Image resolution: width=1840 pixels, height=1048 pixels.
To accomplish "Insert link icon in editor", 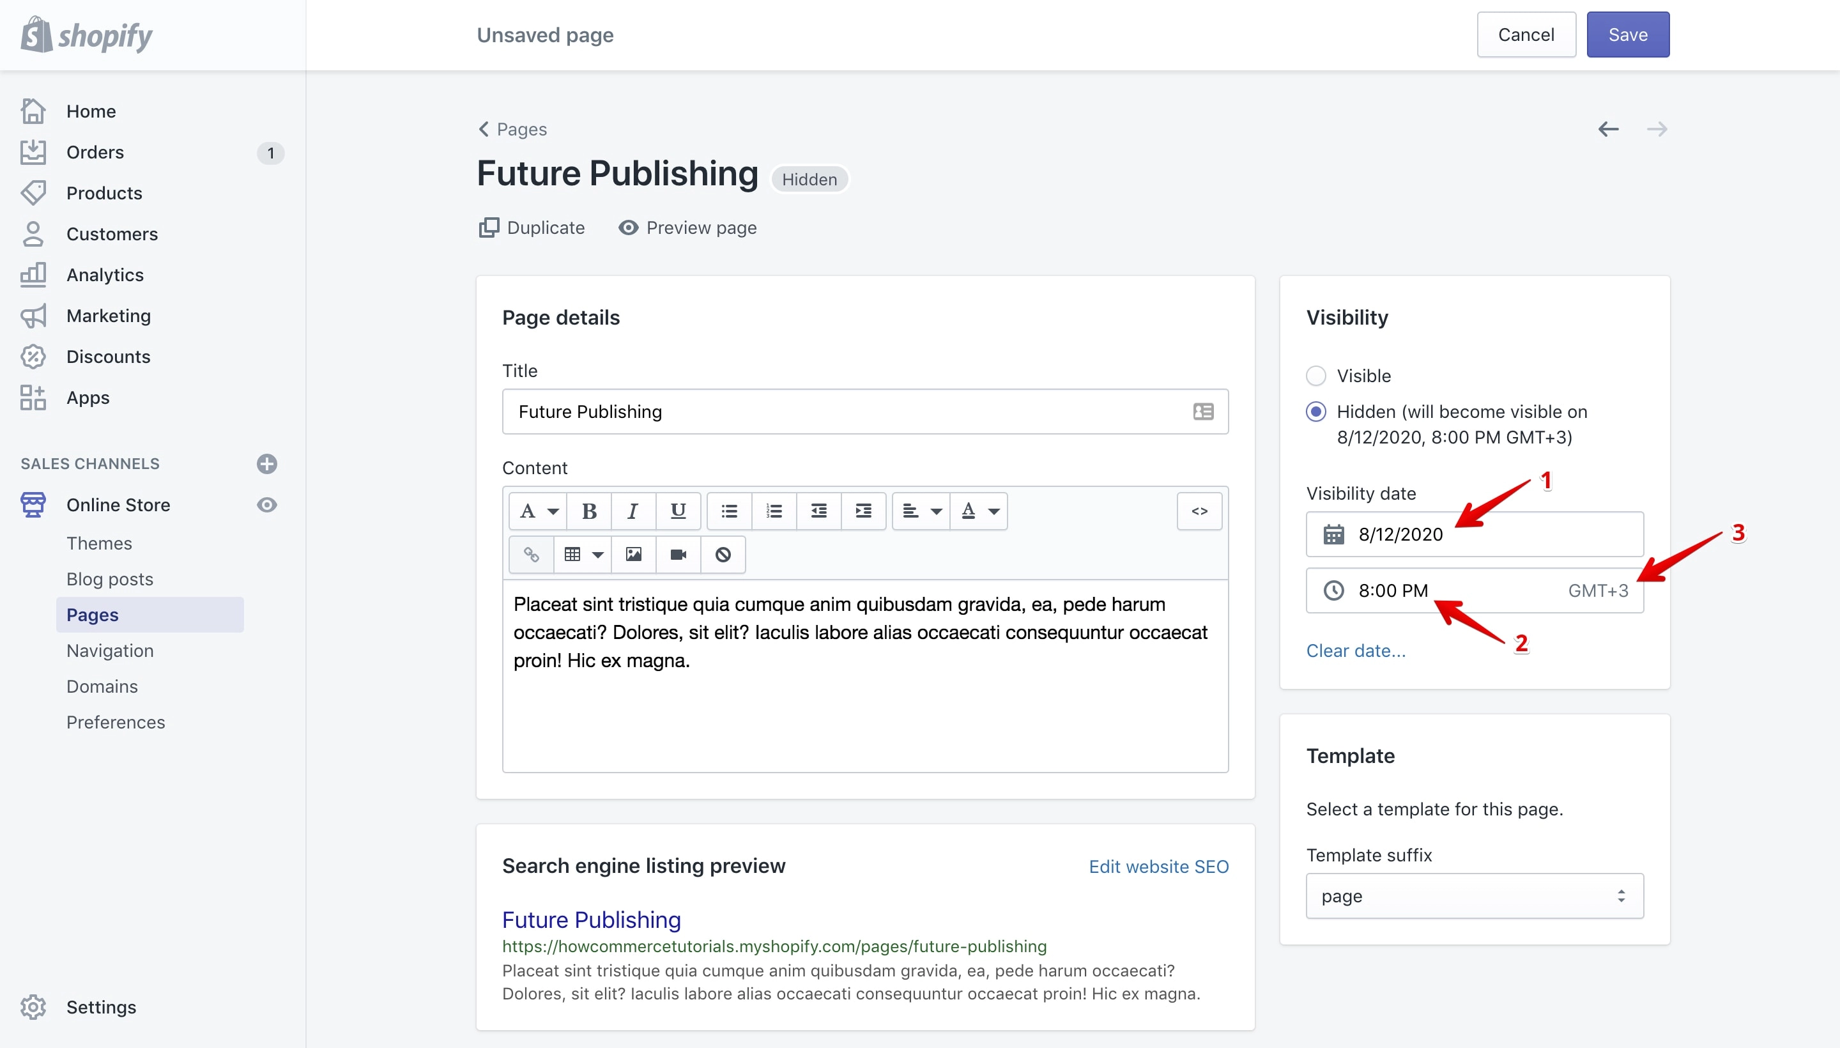I will click(x=531, y=554).
